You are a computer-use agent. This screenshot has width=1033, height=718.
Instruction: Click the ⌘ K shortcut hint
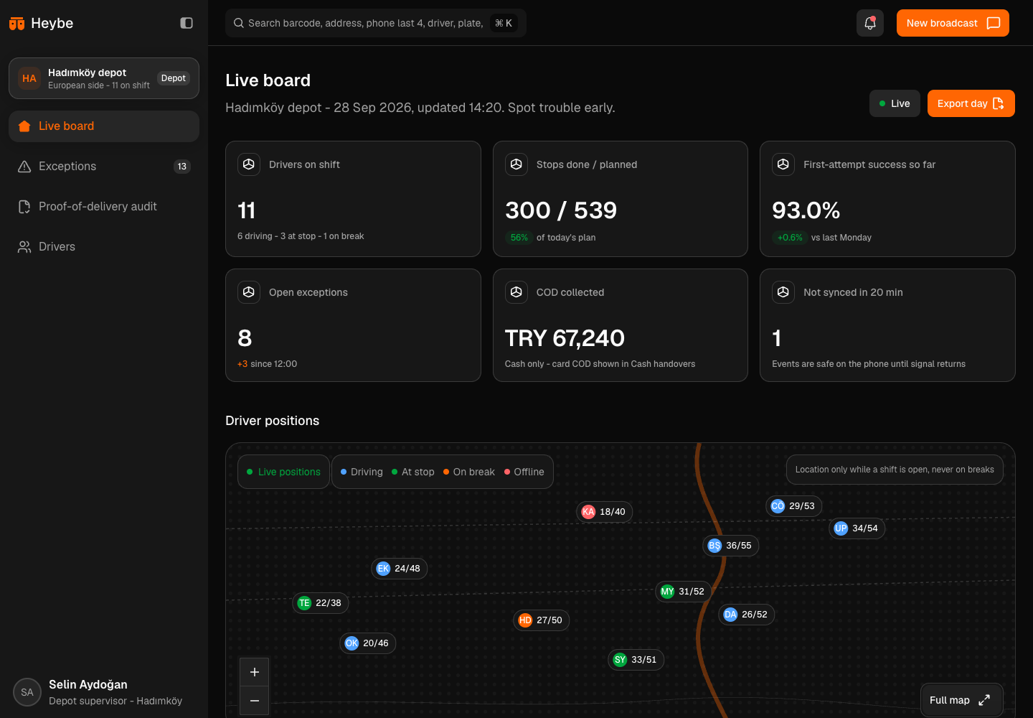504,23
